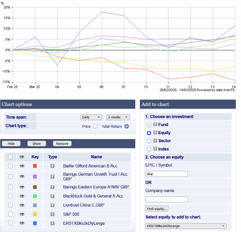Click the S icon next to Sector option

tap(155, 141)
